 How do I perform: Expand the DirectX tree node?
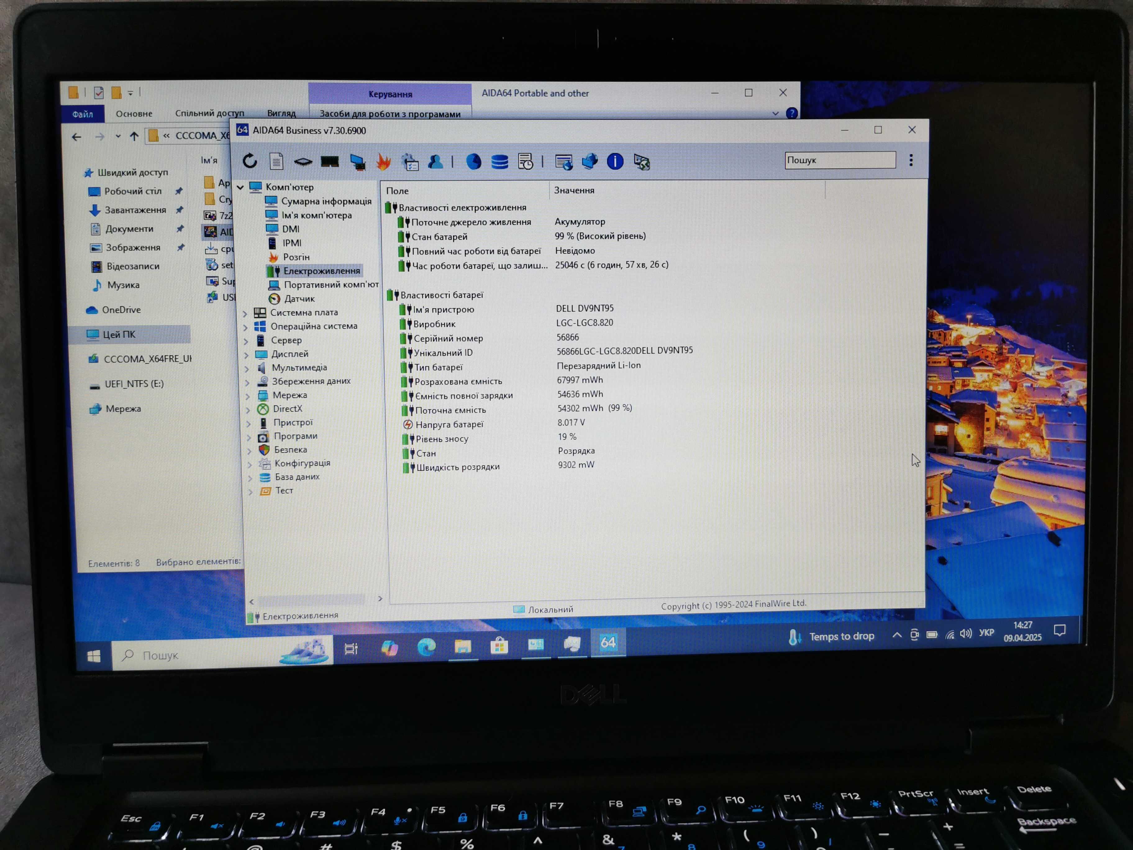click(248, 409)
